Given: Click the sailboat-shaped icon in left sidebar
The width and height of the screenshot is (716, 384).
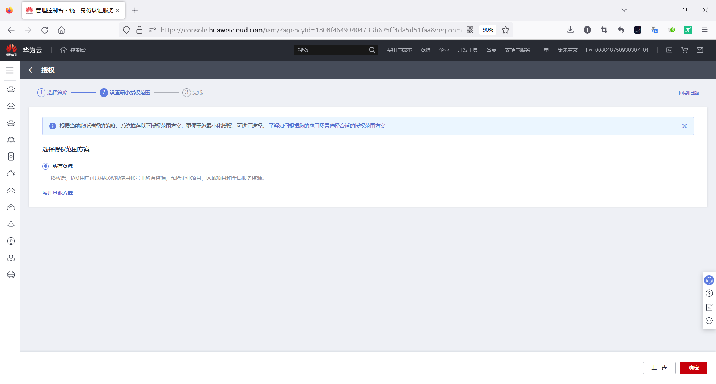Looking at the screenshot, I should click(x=11, y=224).
